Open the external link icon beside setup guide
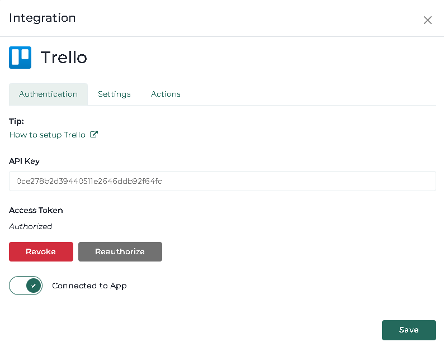The height and width of the screenshot is (347, 444). click(x=94, y=134)
